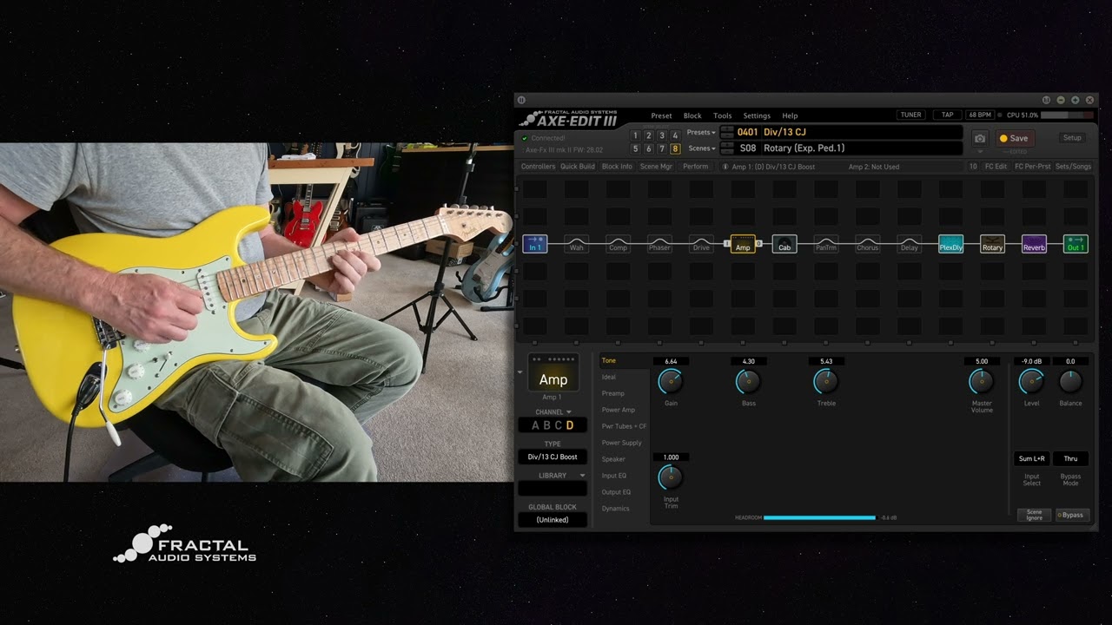Open the Controllers panel
Image resolution: width=1112 pixels, height=625 pixels.
(538, 167)
